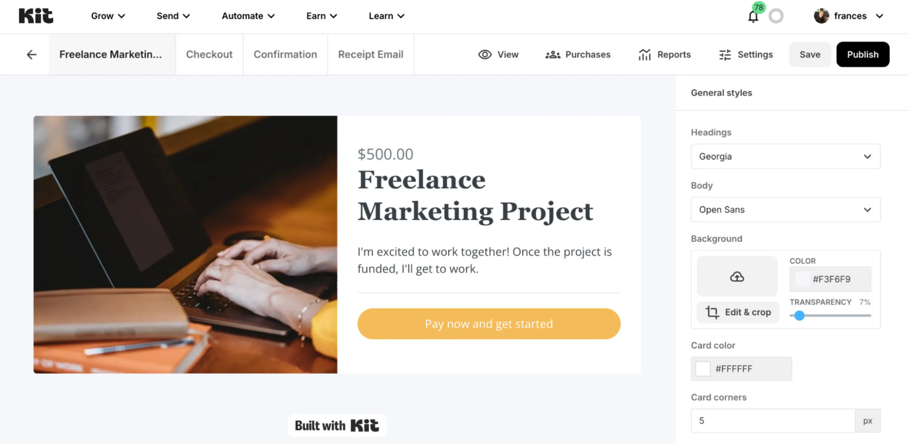The height and width of the screenshot is (444, 908).
Task: Click the back arrow icon
Action: click(32, 54)
